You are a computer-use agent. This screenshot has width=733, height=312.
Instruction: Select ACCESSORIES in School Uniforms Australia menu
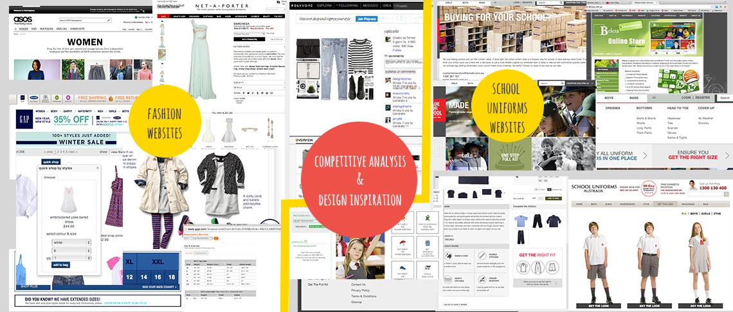point(627,205)
